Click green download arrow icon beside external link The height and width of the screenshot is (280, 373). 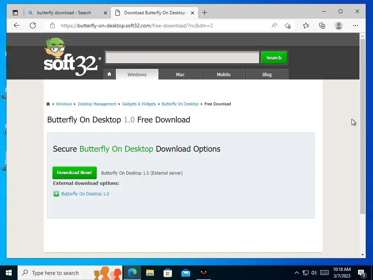click(56, 194)
